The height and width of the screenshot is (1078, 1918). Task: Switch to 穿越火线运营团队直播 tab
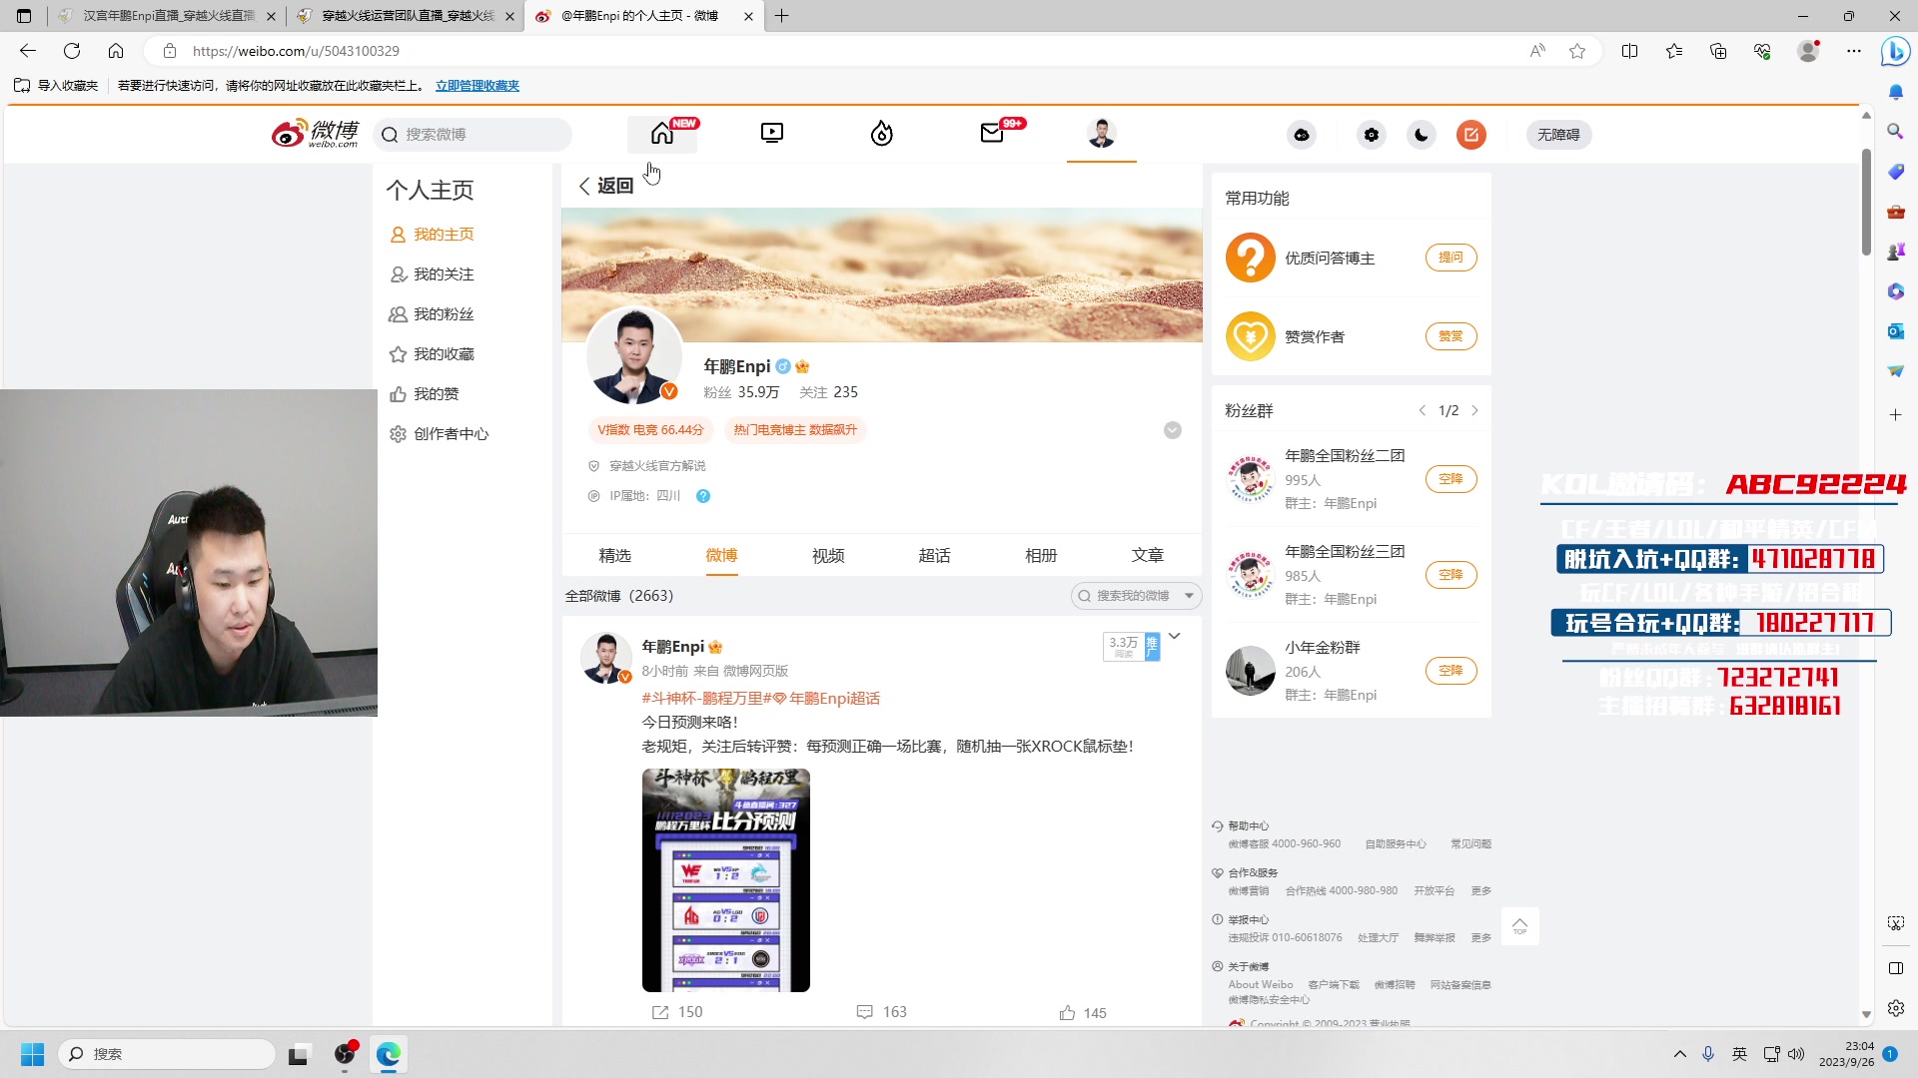[406, 16]
